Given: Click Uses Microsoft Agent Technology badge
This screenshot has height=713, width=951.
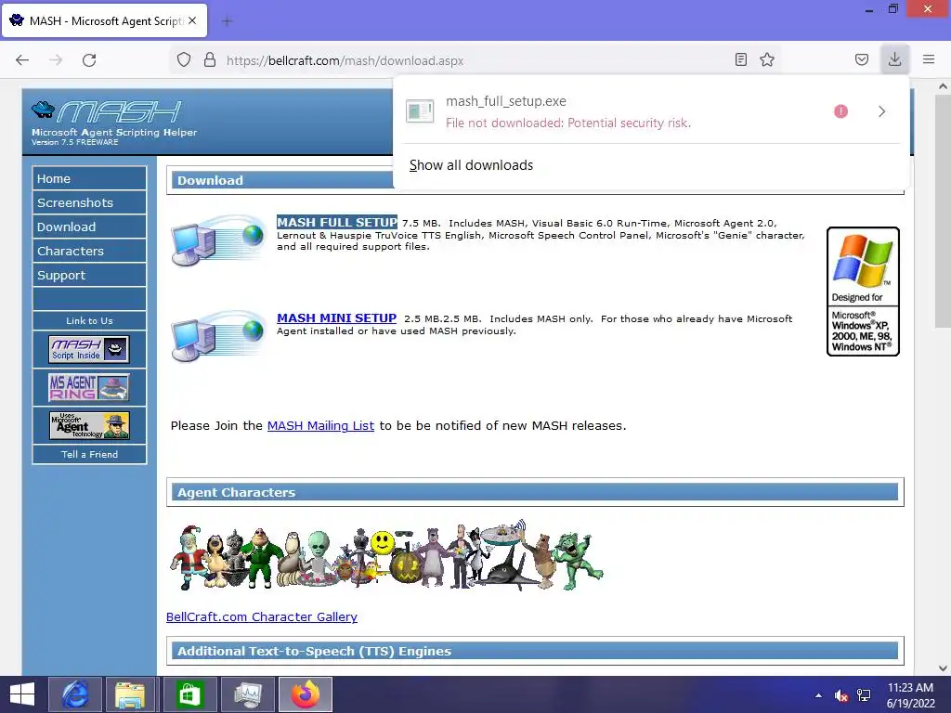Looking at the screenshot, I should click(89, 425).
